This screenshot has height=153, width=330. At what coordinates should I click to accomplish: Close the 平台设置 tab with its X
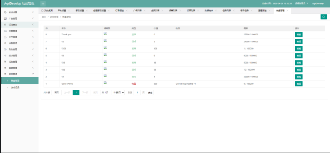(69, 11)
